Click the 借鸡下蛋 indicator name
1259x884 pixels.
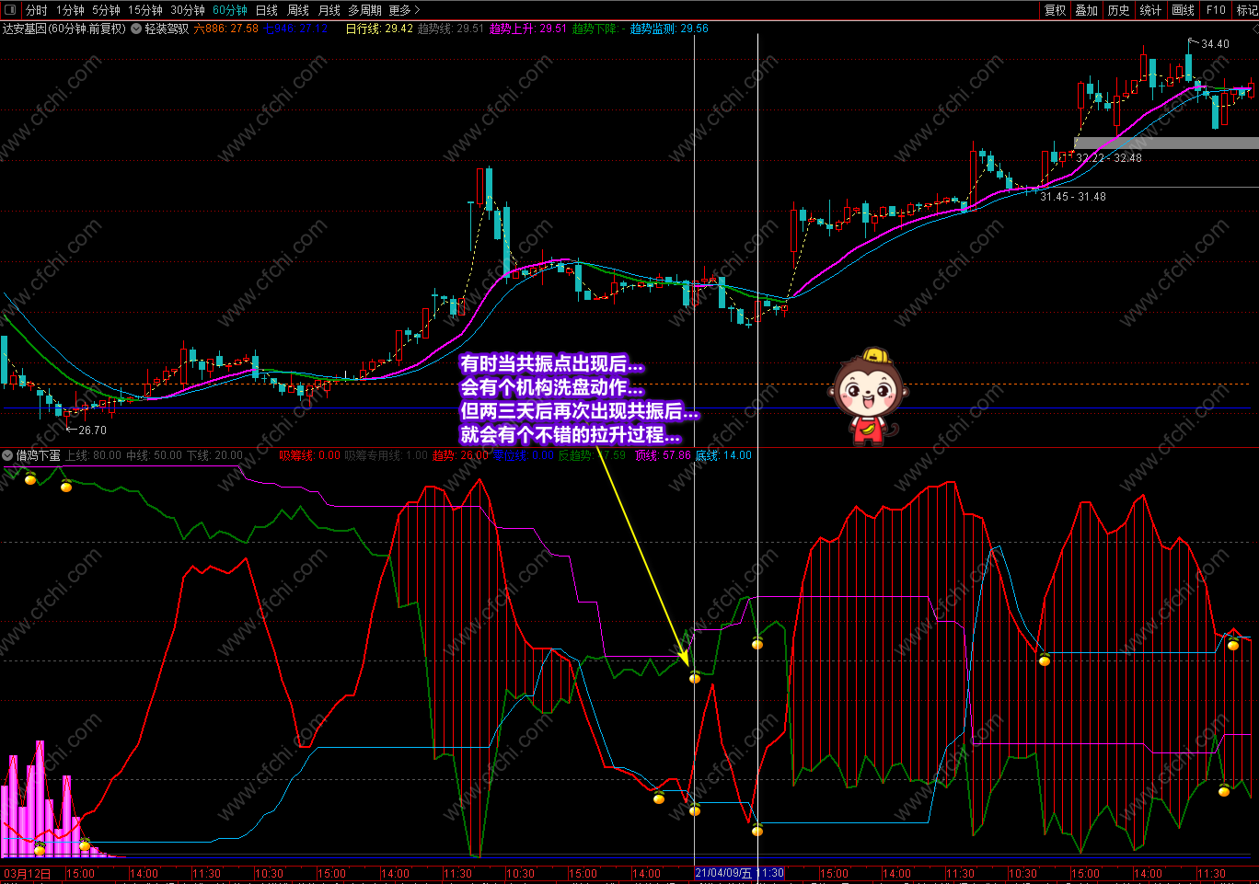point(38,455)
